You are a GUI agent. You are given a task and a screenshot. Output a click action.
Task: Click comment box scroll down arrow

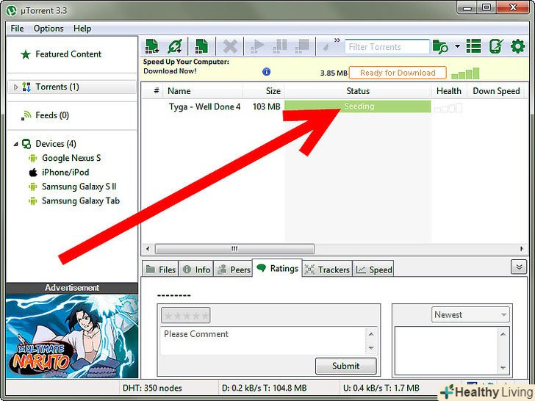371,348
